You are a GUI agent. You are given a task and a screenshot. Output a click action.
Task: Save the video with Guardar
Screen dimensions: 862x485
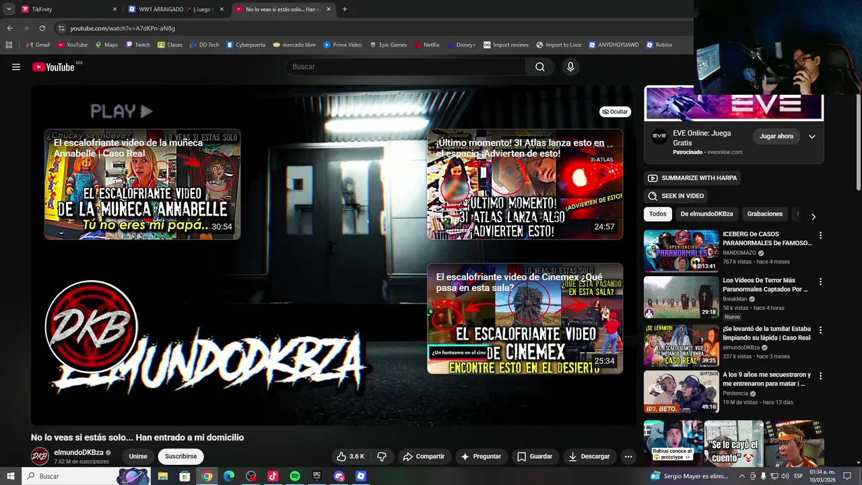point(535,456)
